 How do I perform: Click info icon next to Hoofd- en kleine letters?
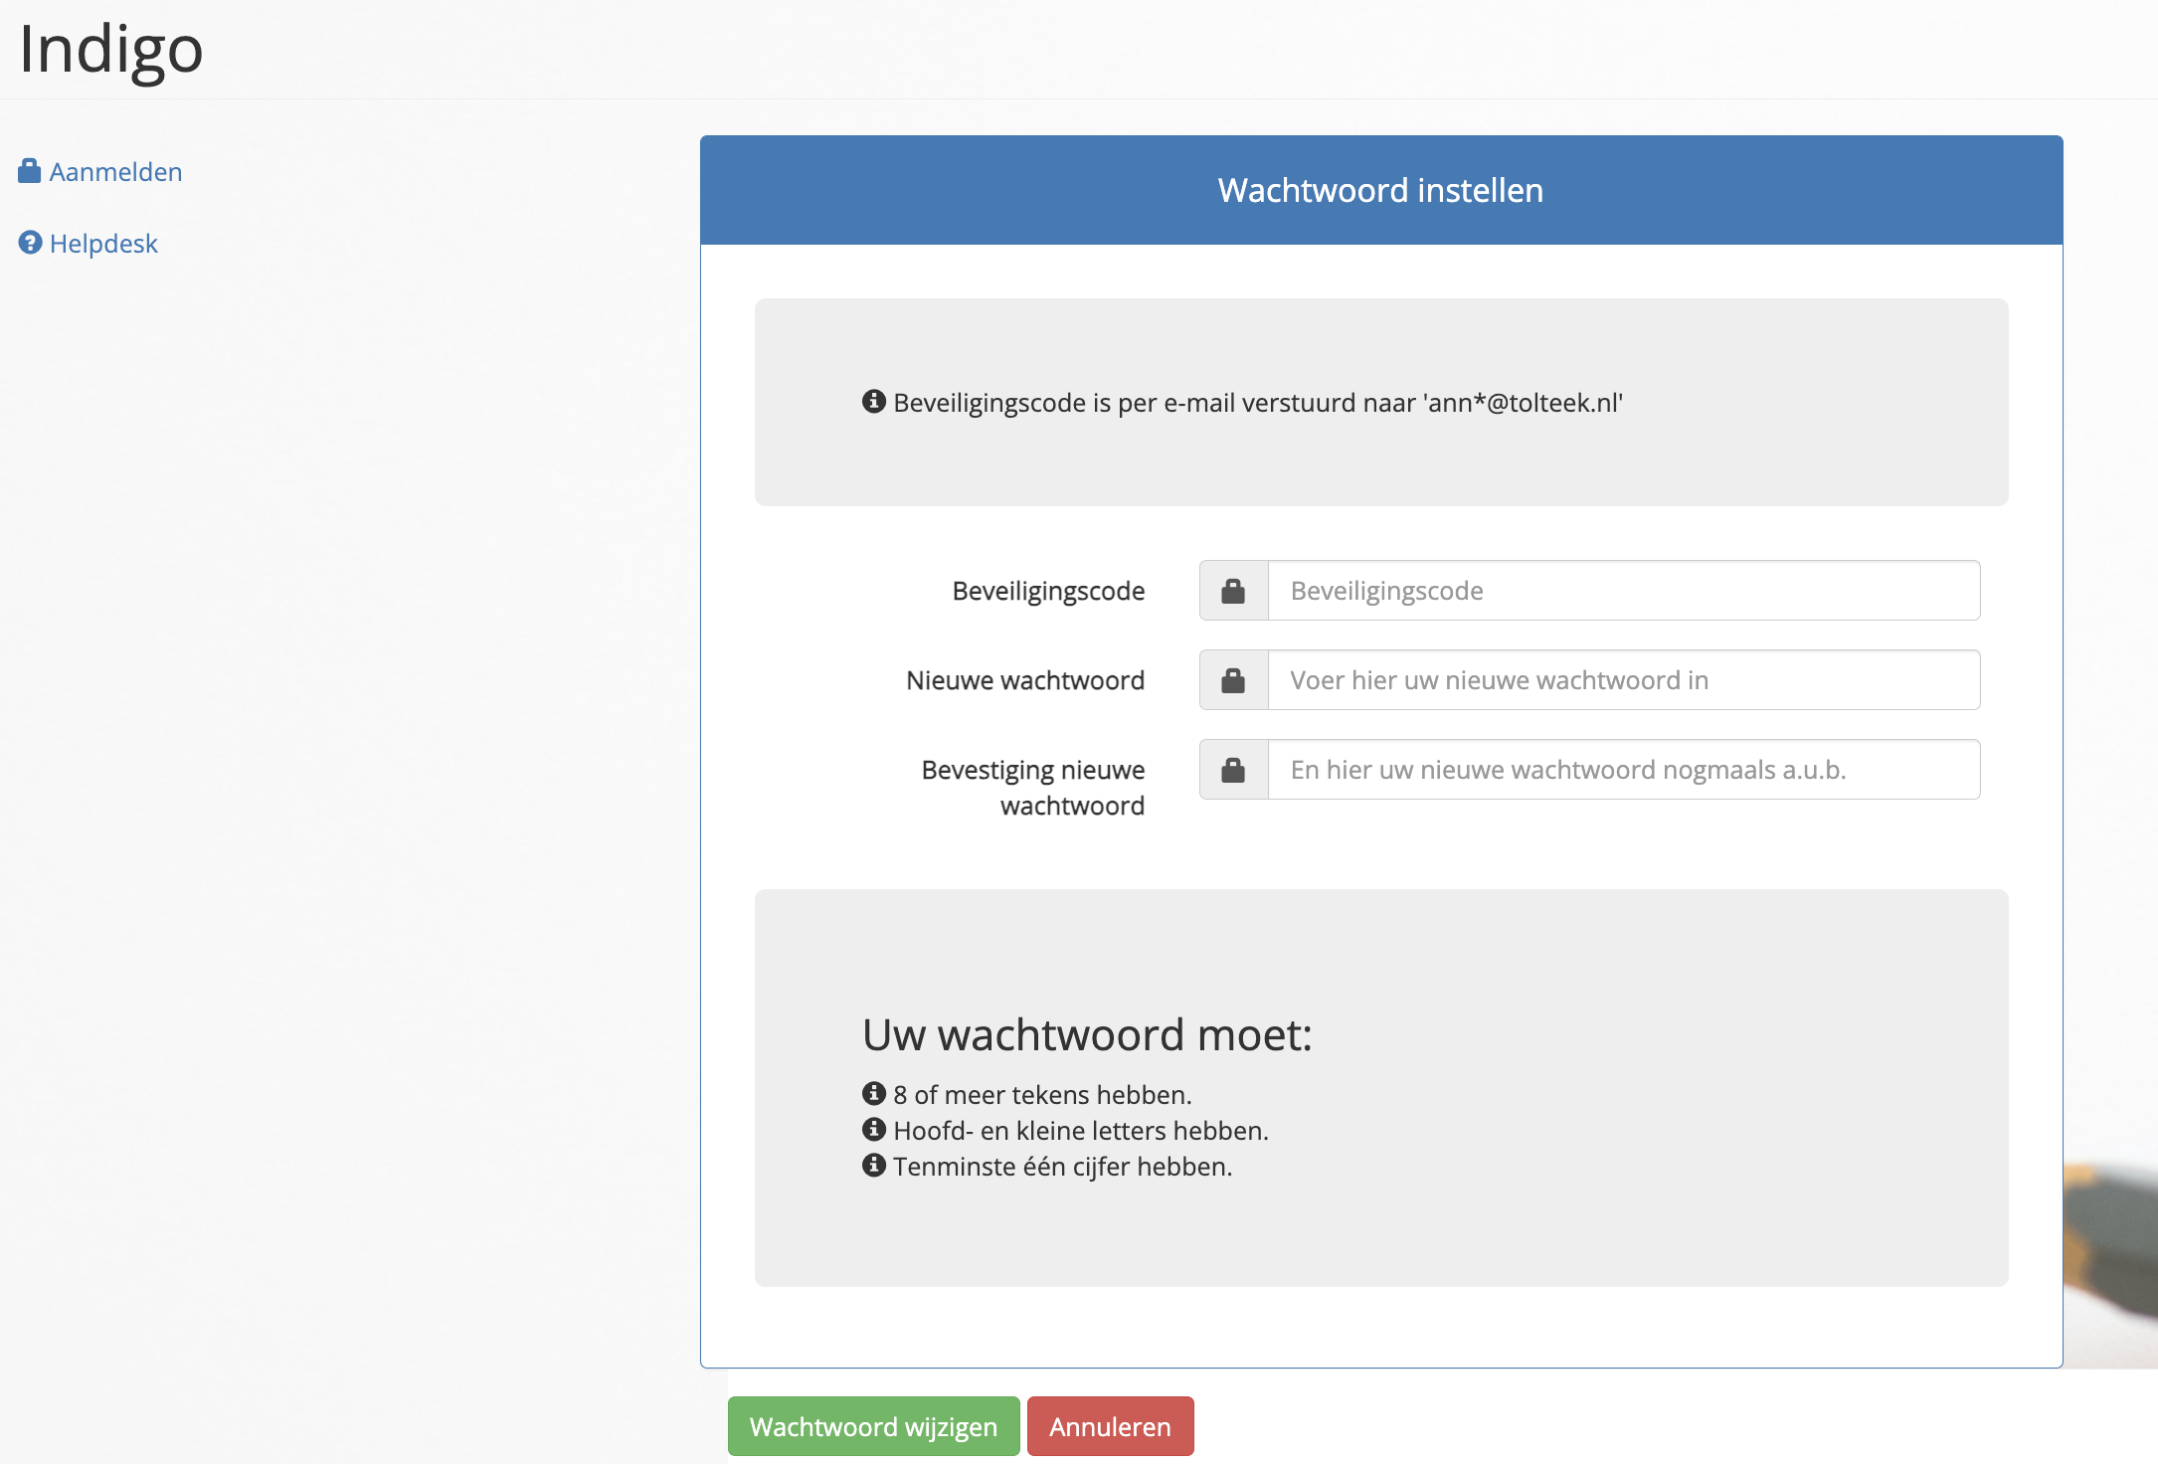click(873, 1129)
